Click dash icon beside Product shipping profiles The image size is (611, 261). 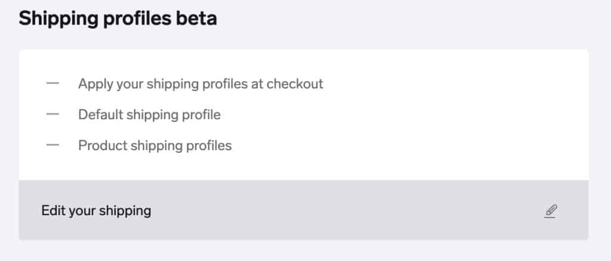tap(53, 145)
